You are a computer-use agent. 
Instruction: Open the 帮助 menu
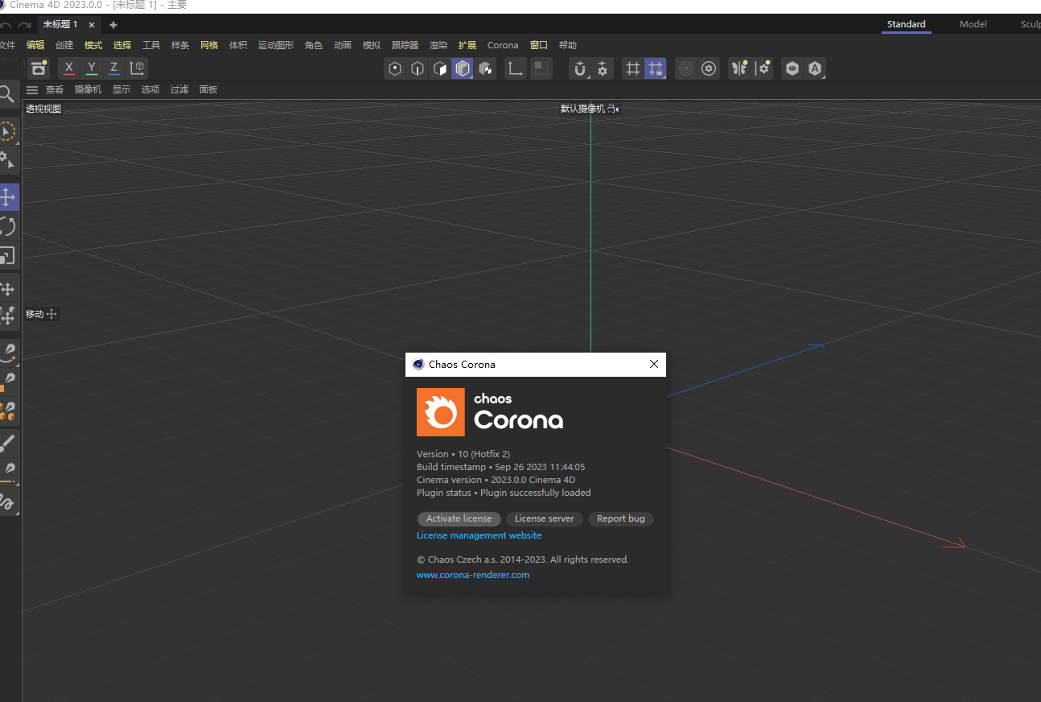click(x=568, y=45)
